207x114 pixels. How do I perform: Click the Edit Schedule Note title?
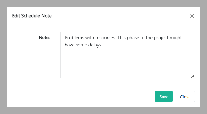[32, 16]
